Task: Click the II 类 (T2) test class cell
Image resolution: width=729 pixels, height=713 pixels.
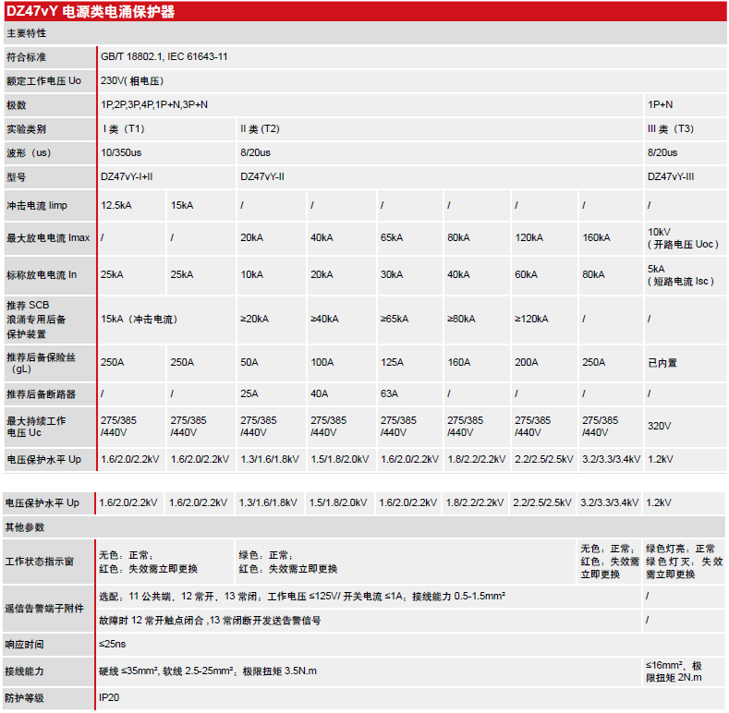Action: tap(260, 129)
